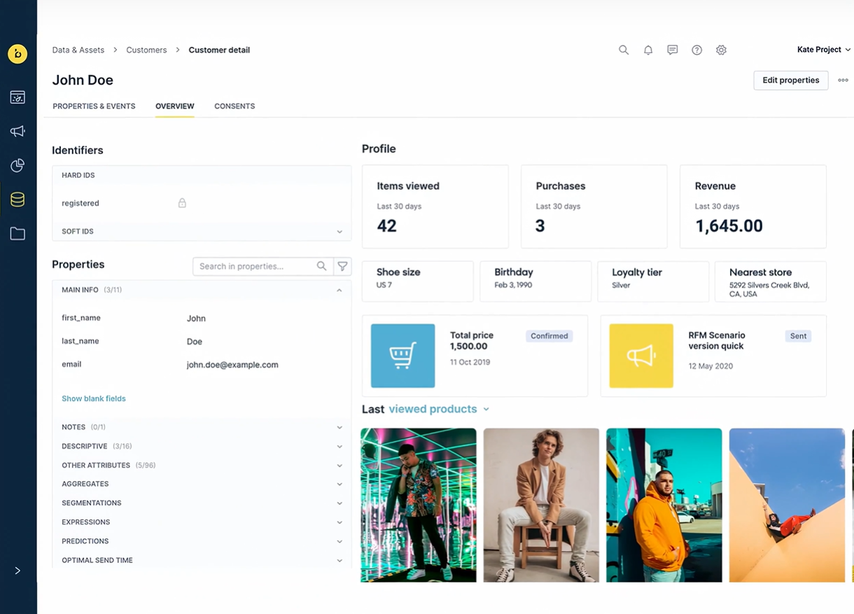Click the first_name value John
Viewport: 854px width, 614px height.
[196, 319]
